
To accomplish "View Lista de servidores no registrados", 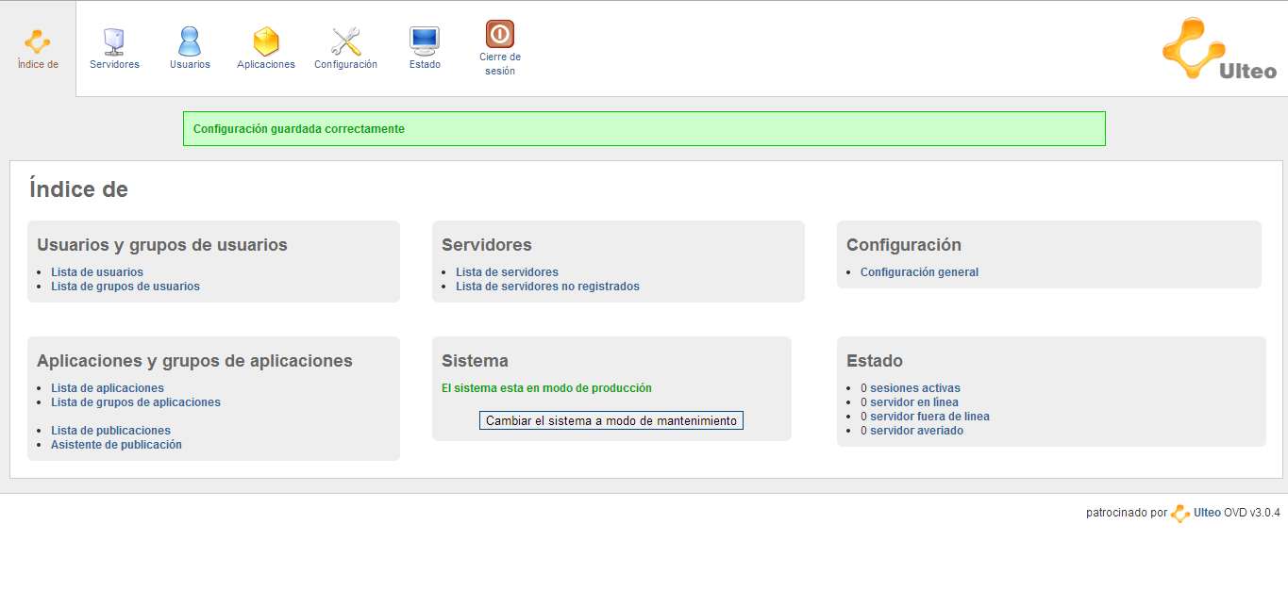I will [x=547, y=287].
